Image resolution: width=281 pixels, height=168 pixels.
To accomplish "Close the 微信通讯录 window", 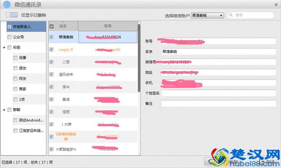I will 276,5.
